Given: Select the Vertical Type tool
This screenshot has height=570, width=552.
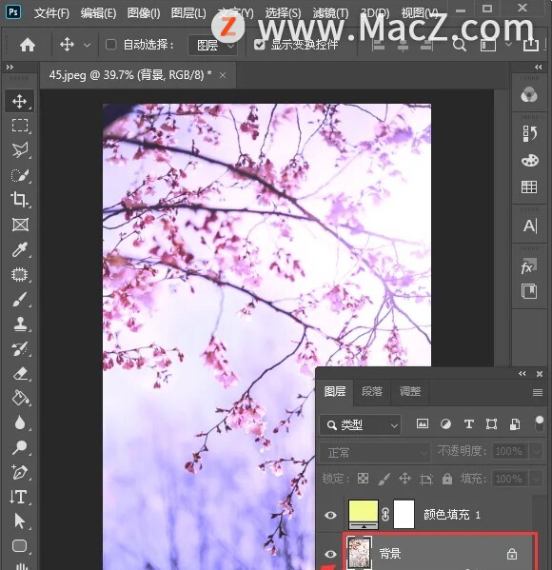Looking at the screenshot, I should [19, 497].
